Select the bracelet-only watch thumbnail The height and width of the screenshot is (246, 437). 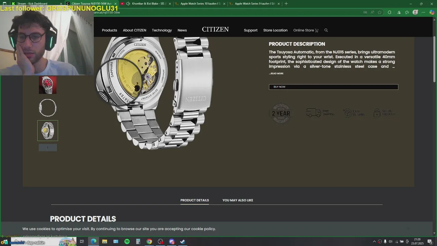(48, 108)
